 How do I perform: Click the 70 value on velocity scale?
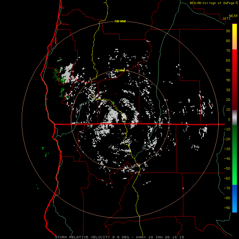(x=228, y=51)
